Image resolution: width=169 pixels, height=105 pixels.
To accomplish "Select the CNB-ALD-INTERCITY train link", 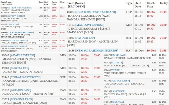I will [26, 77].
